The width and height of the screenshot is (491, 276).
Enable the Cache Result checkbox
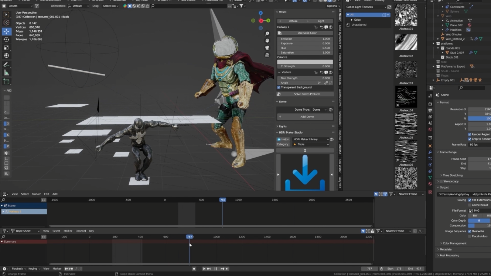tap(470, 205)
